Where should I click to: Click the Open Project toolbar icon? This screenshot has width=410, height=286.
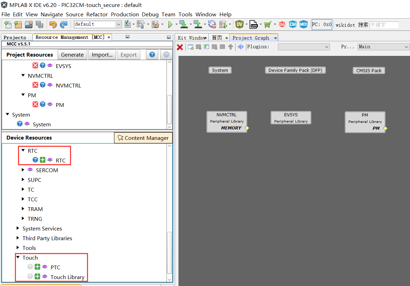[29, 25]
